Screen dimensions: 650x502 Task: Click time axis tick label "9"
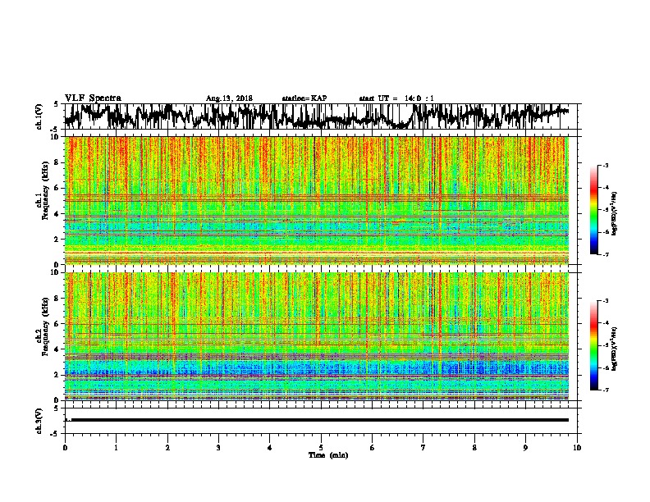click(x=525, y=448)
